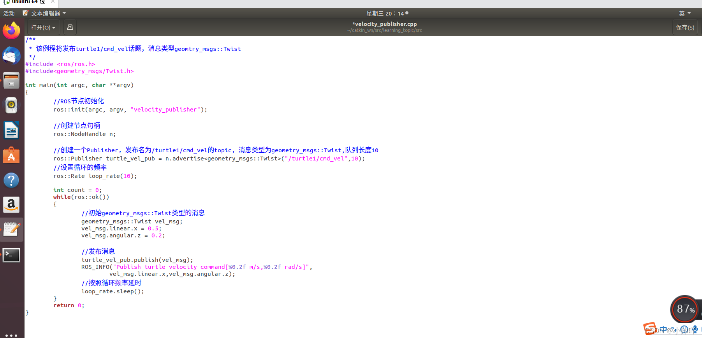Click the 87% memory usage circle
The image size is (702, 338).
click(685, 309)
